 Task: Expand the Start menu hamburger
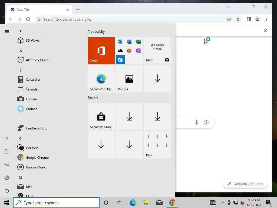[x=7, y=31]
